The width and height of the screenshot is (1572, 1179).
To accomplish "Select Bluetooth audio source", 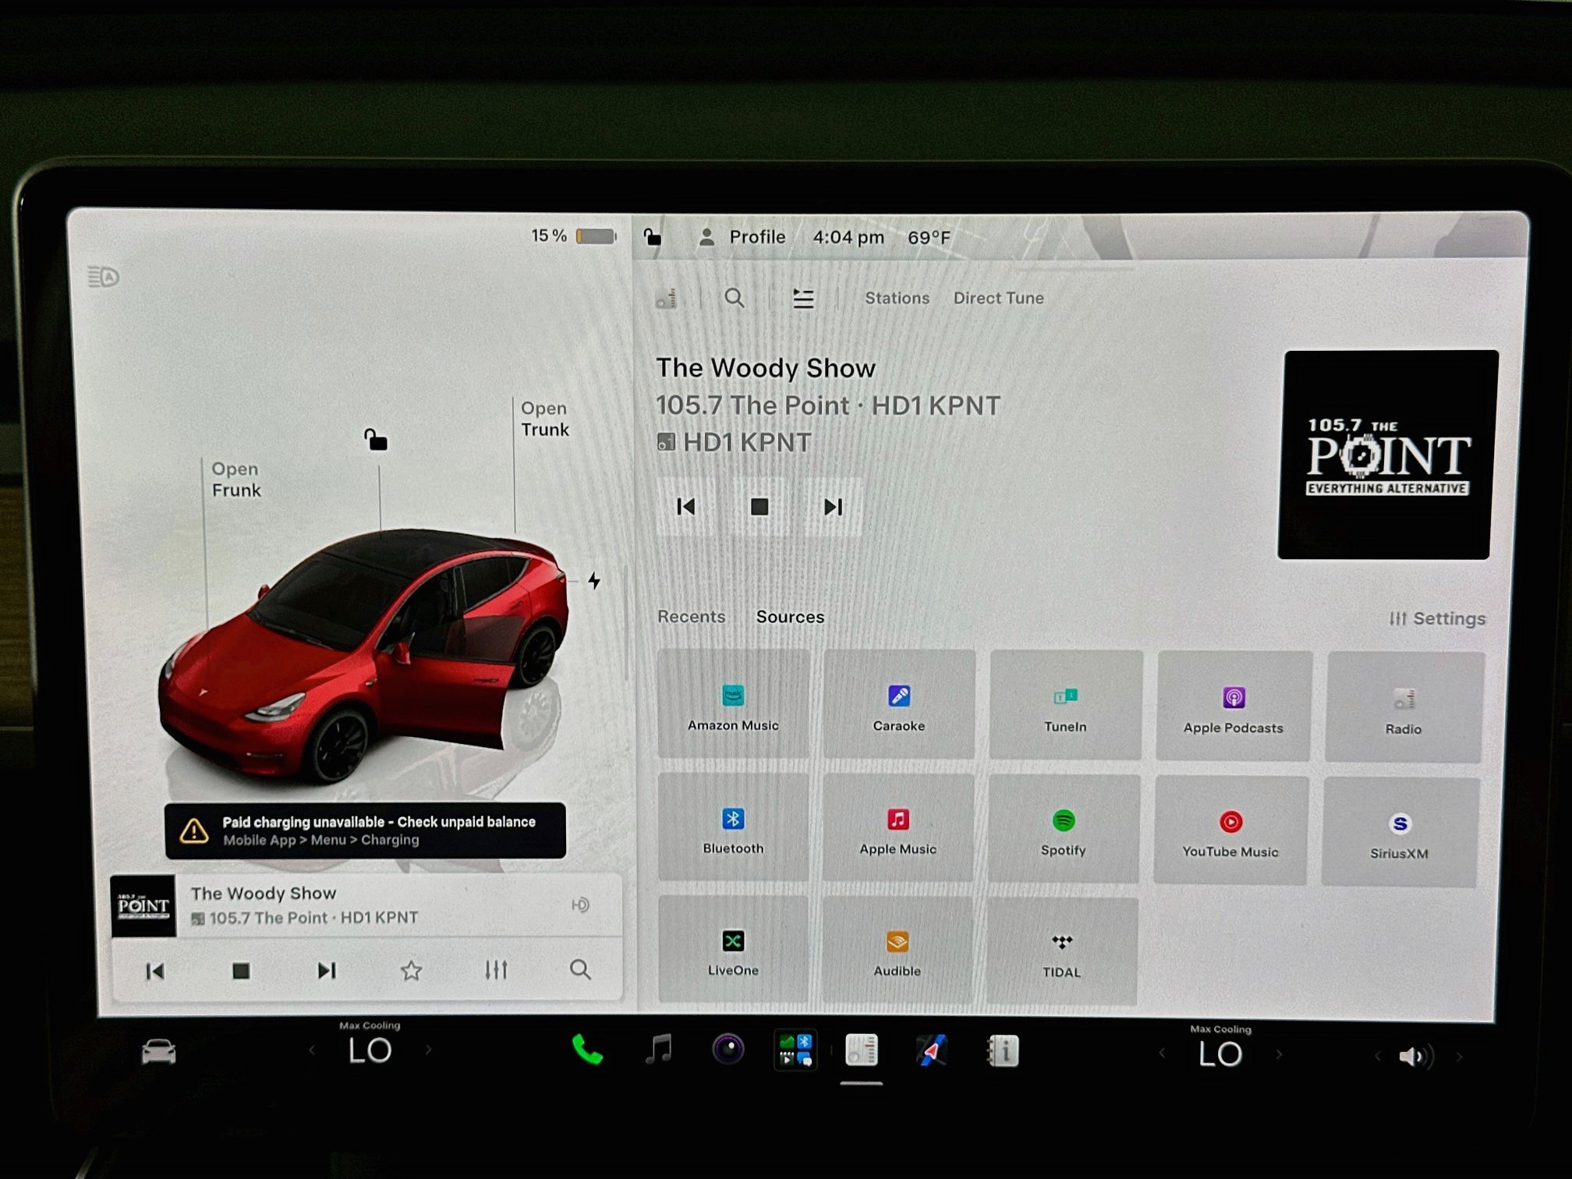I will (x=733, y=827).
